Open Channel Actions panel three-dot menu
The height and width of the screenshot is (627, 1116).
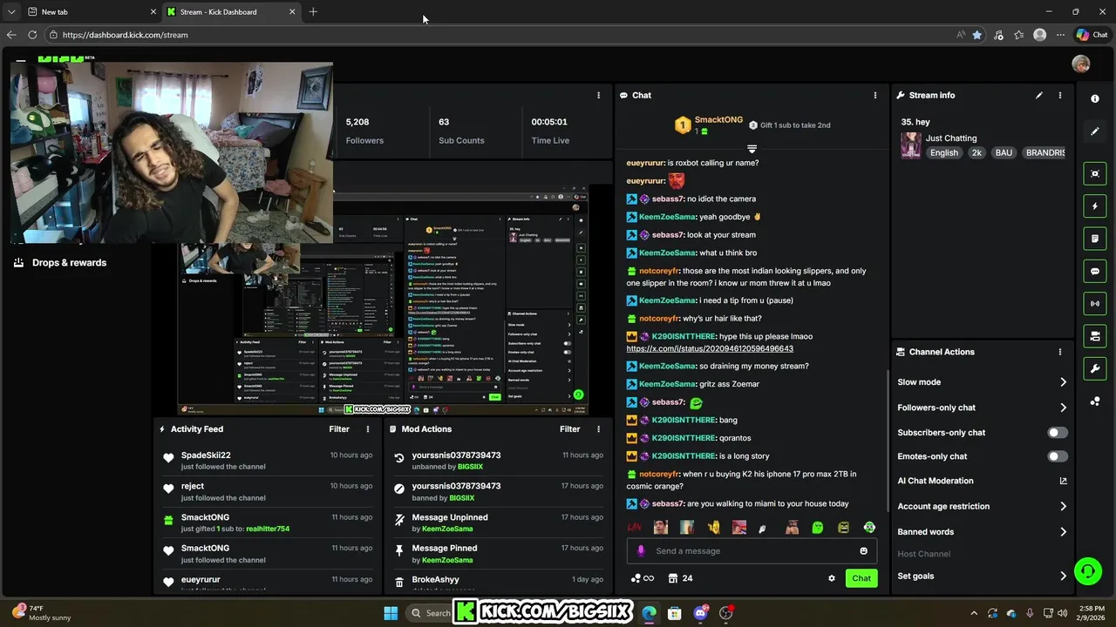point(1060,352)
